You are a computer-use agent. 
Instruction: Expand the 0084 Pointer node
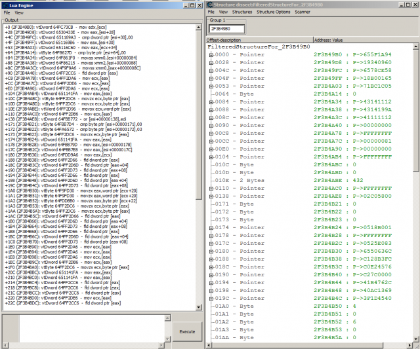[x=210, y=101]
